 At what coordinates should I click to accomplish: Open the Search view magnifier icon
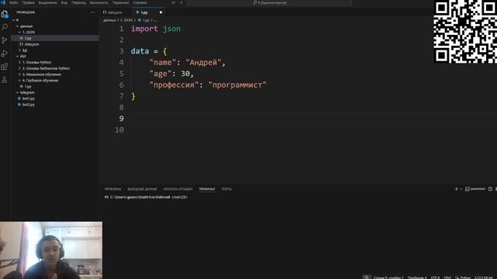point(5,27)
